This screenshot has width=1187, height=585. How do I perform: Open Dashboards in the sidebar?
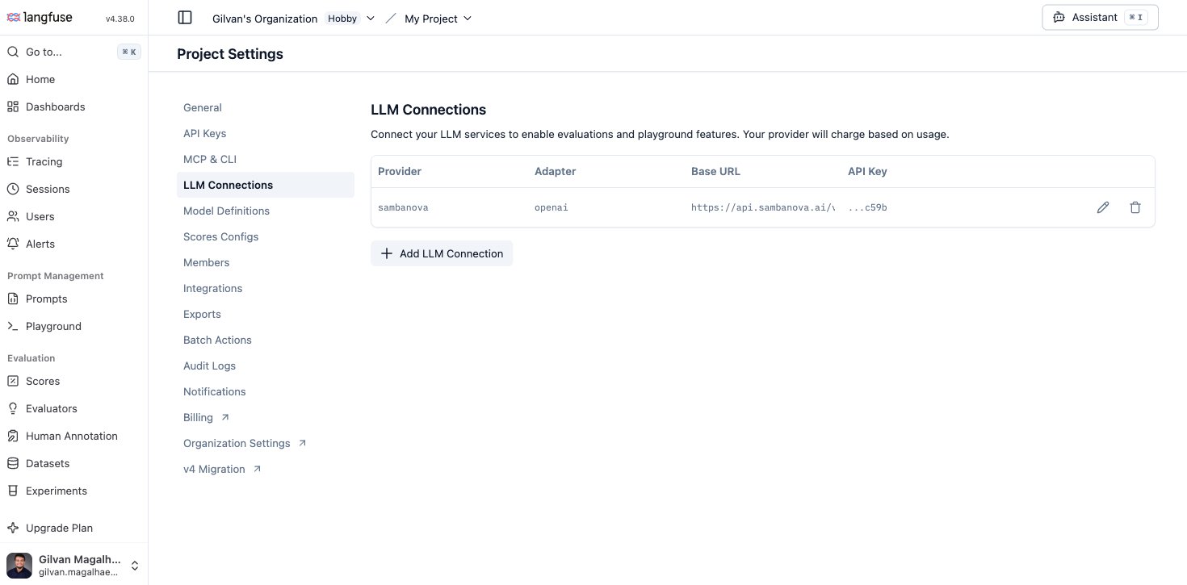pos(74,107)
